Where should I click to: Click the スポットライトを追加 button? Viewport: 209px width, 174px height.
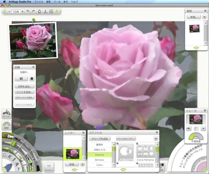point(24,97)
